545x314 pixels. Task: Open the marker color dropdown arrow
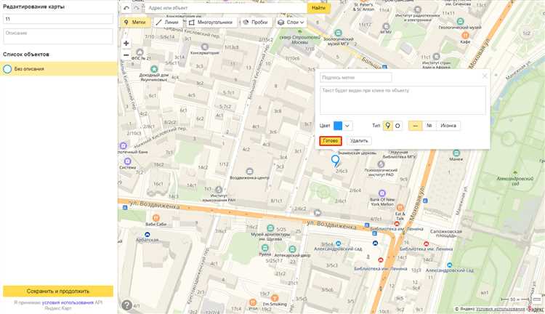348,126
